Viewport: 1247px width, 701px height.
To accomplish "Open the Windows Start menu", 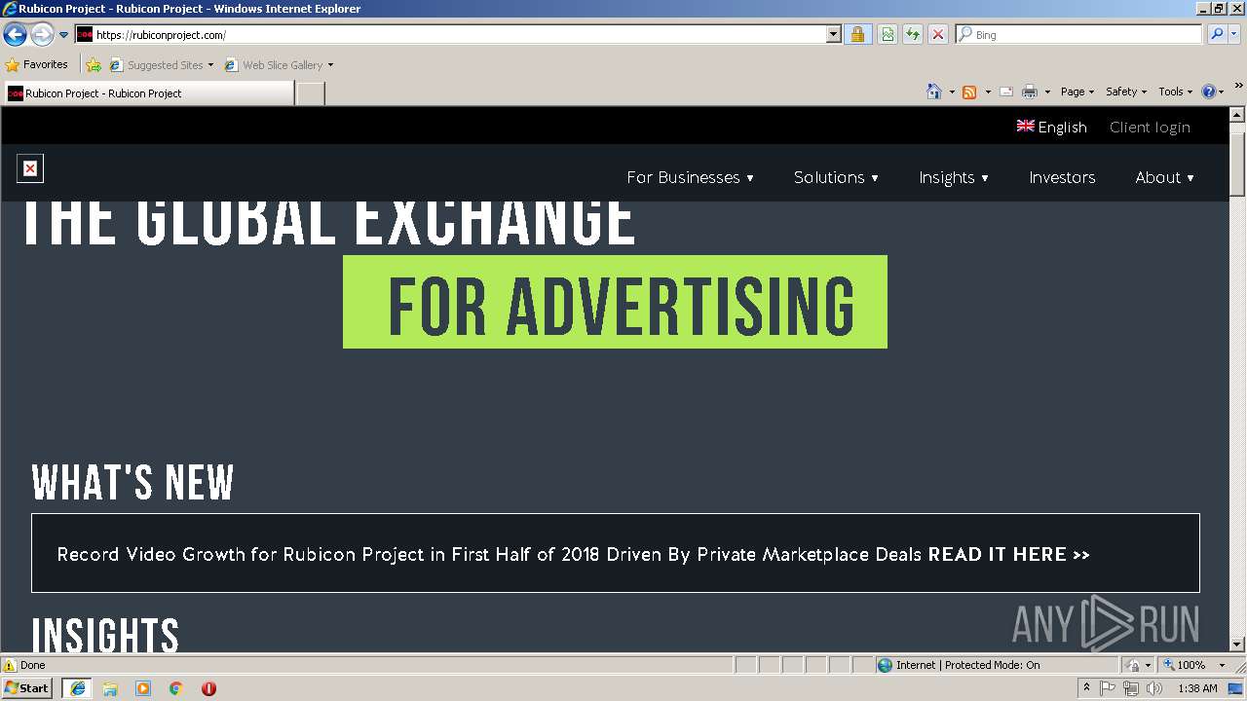I will 26,688.
